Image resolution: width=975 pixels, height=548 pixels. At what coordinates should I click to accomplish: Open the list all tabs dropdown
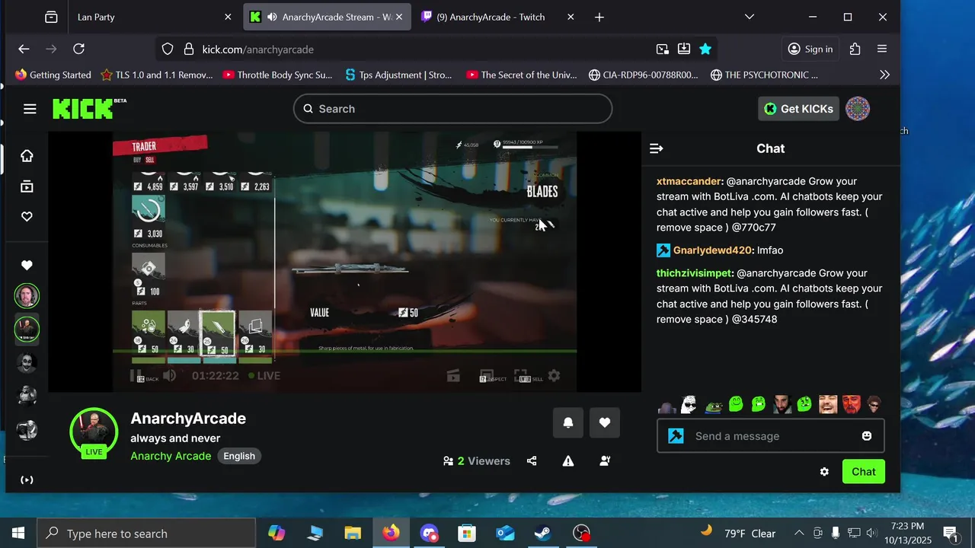coord(750,17)
